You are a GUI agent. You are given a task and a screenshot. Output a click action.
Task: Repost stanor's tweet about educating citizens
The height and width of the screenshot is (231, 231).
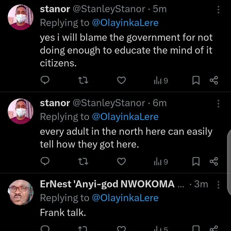[x=83, y=80]
